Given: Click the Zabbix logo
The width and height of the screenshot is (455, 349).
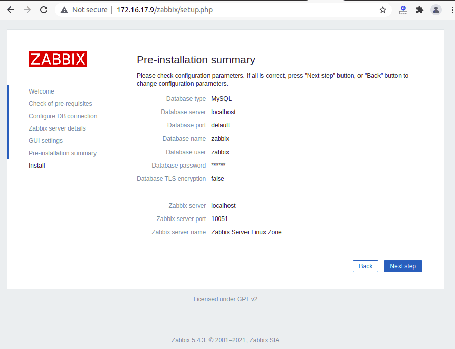Looking at the screenshot, I should pos(58,59).
